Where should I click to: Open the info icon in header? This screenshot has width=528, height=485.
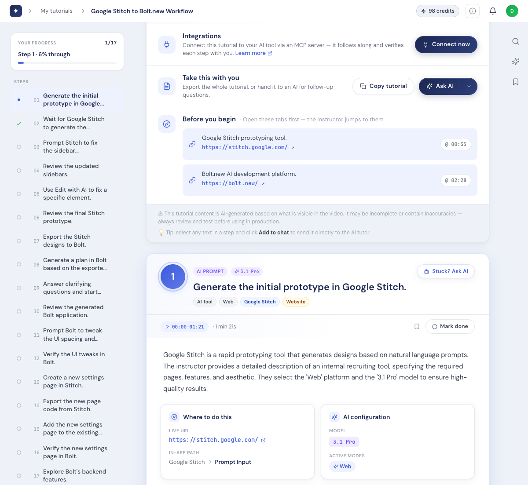(473, 11)
